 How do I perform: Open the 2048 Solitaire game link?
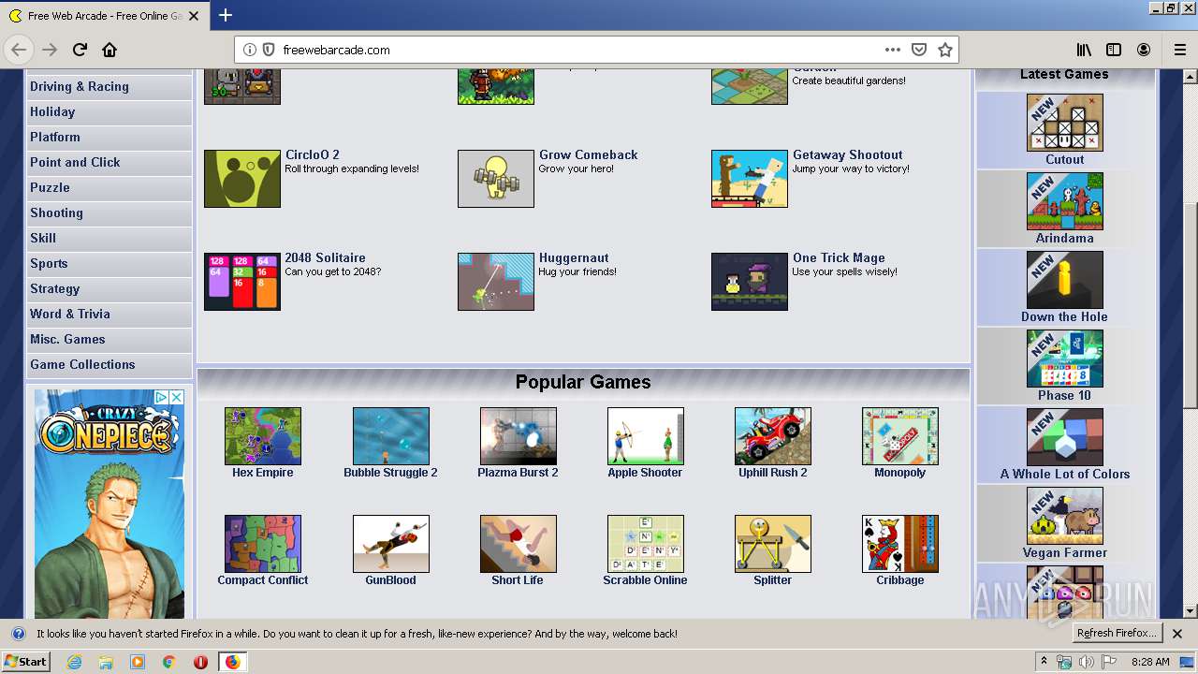(325, 258)
